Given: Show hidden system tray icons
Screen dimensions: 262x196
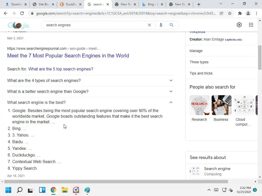Looking at the screenshot, I should (x=209, y=190).
